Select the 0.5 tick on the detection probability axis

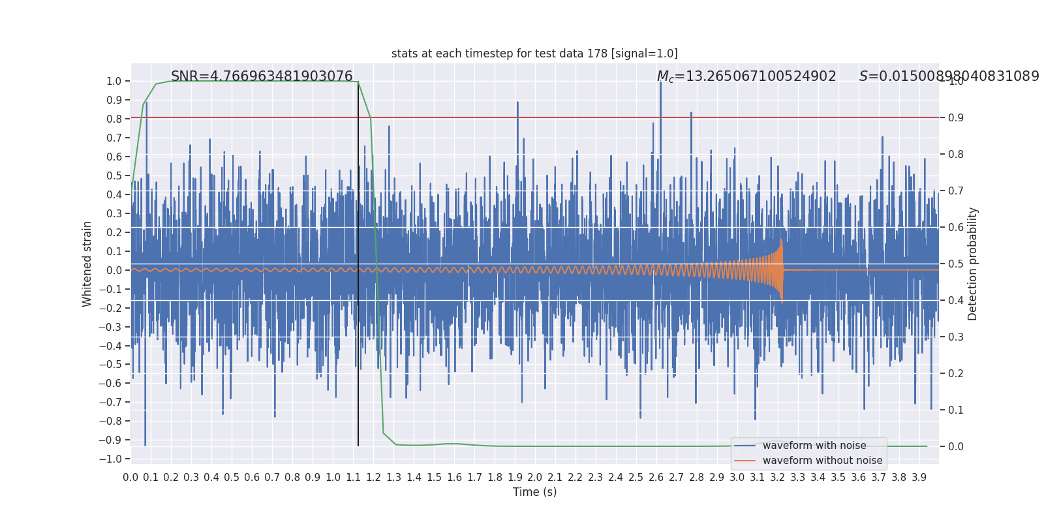[x=956, y=264]
